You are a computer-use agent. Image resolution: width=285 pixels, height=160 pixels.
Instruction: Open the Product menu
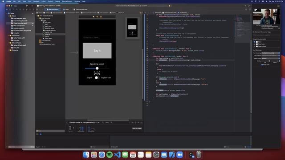click(50, 1)
